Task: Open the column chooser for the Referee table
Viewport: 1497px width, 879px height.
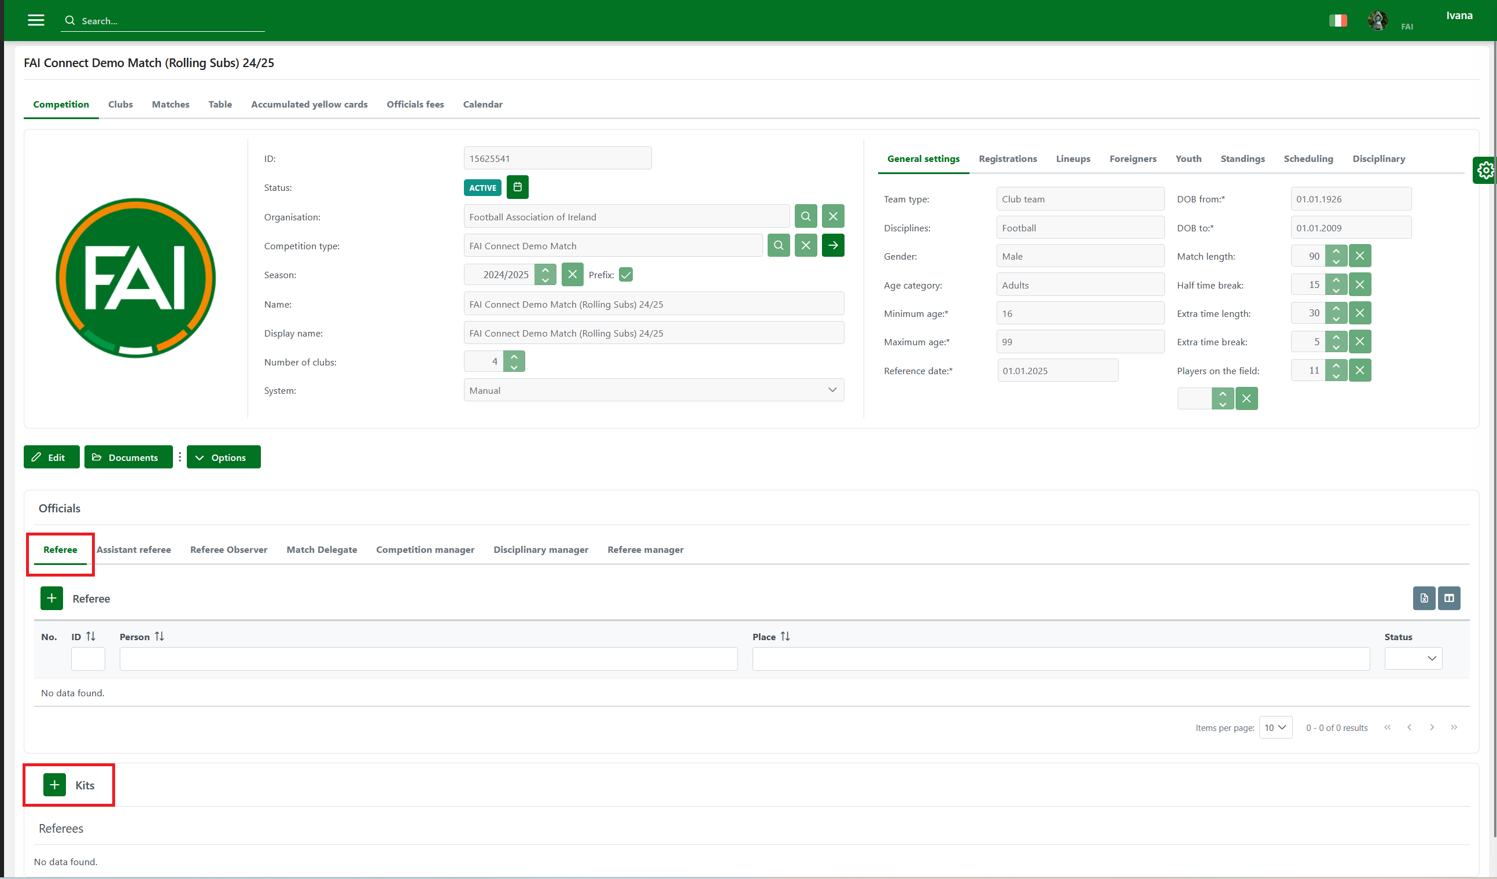Action: [1448, 598]
